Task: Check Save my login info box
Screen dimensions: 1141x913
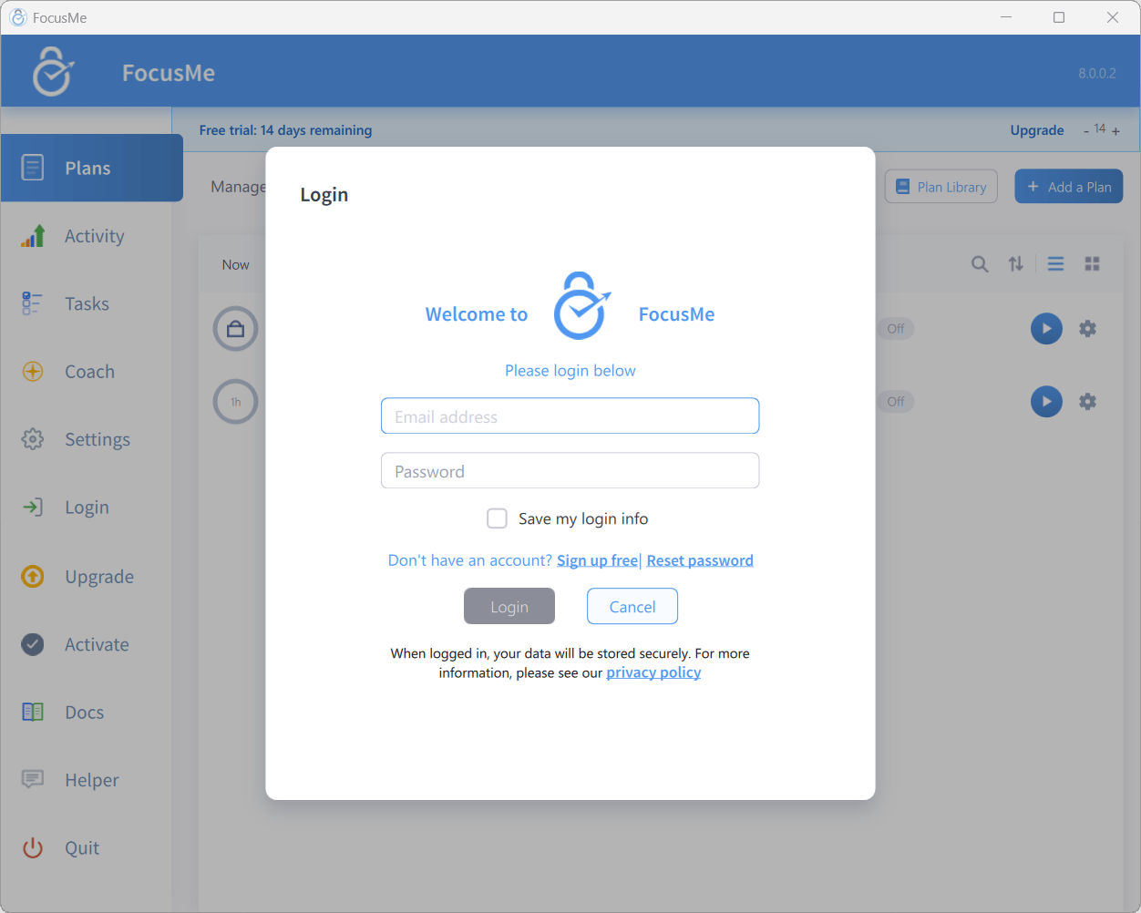Action: (x=497, y=518)
